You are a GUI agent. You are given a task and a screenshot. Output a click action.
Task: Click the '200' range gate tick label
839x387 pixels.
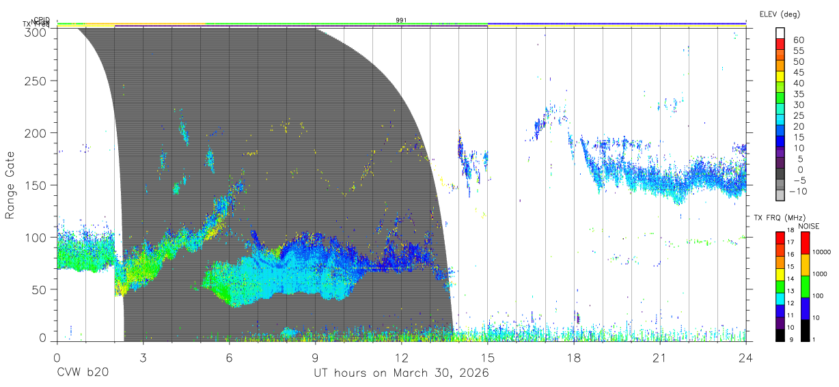coord(37,133)
